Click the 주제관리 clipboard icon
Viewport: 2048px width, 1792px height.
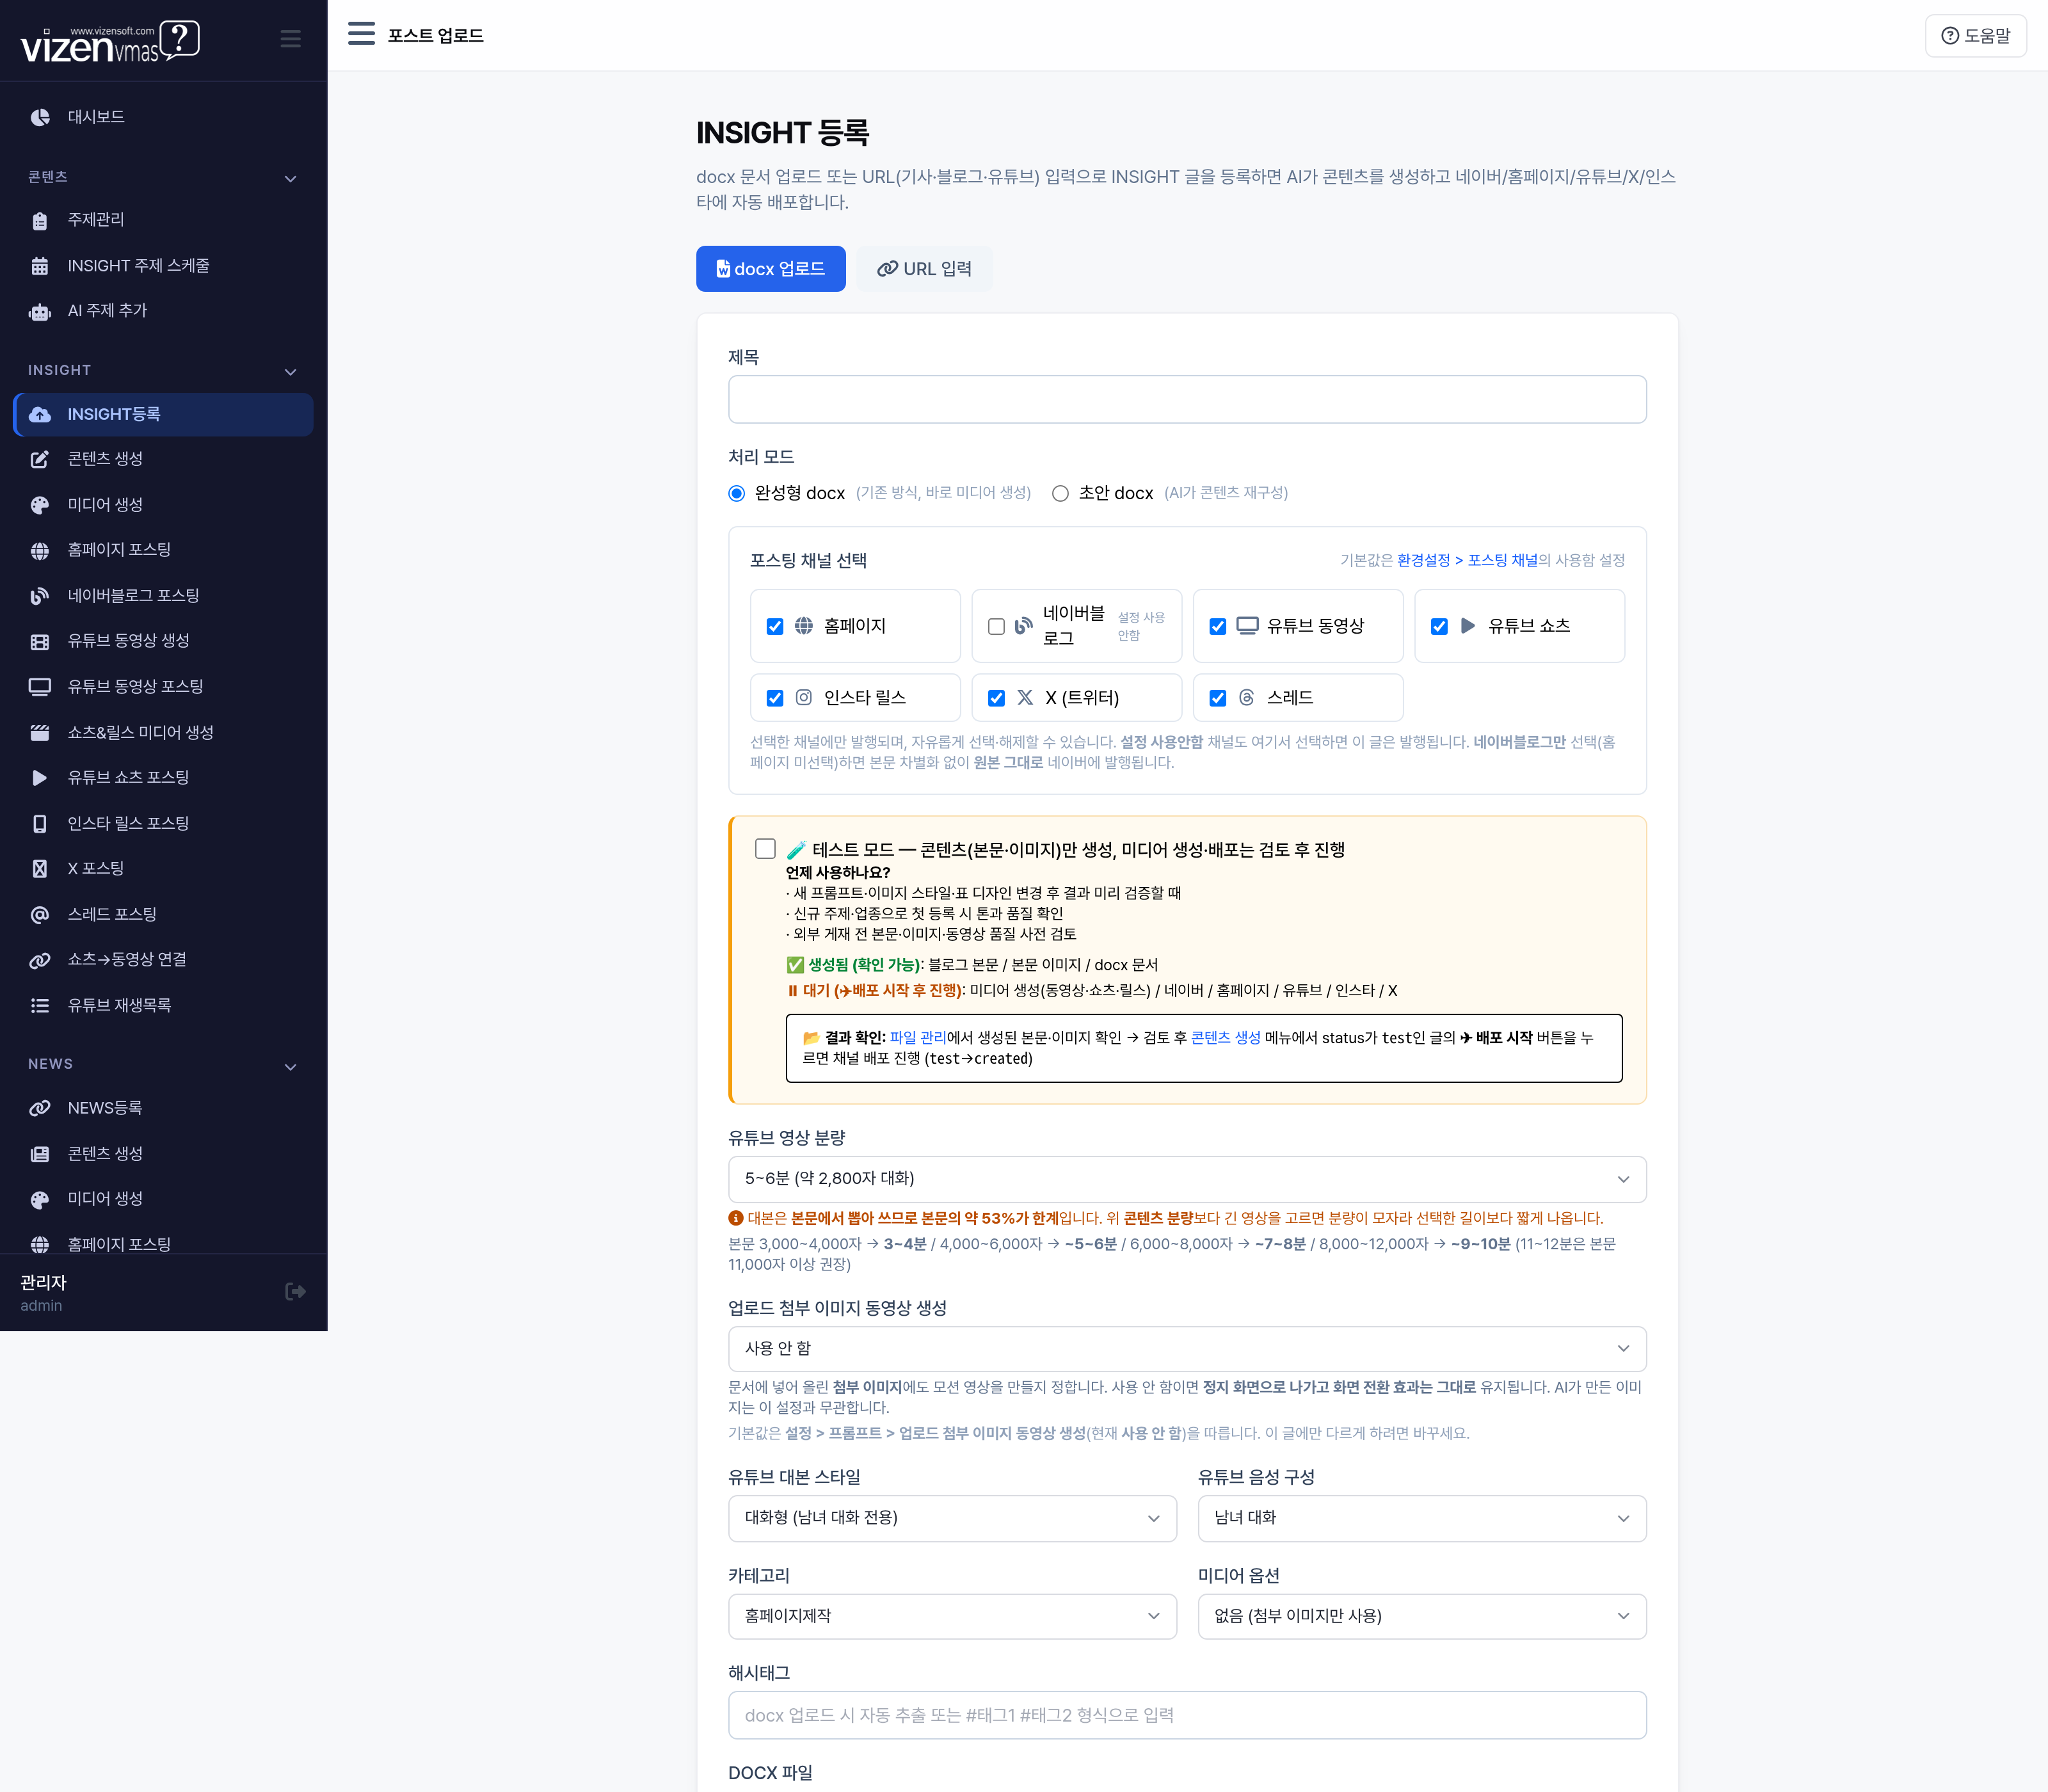coord(40,220)
